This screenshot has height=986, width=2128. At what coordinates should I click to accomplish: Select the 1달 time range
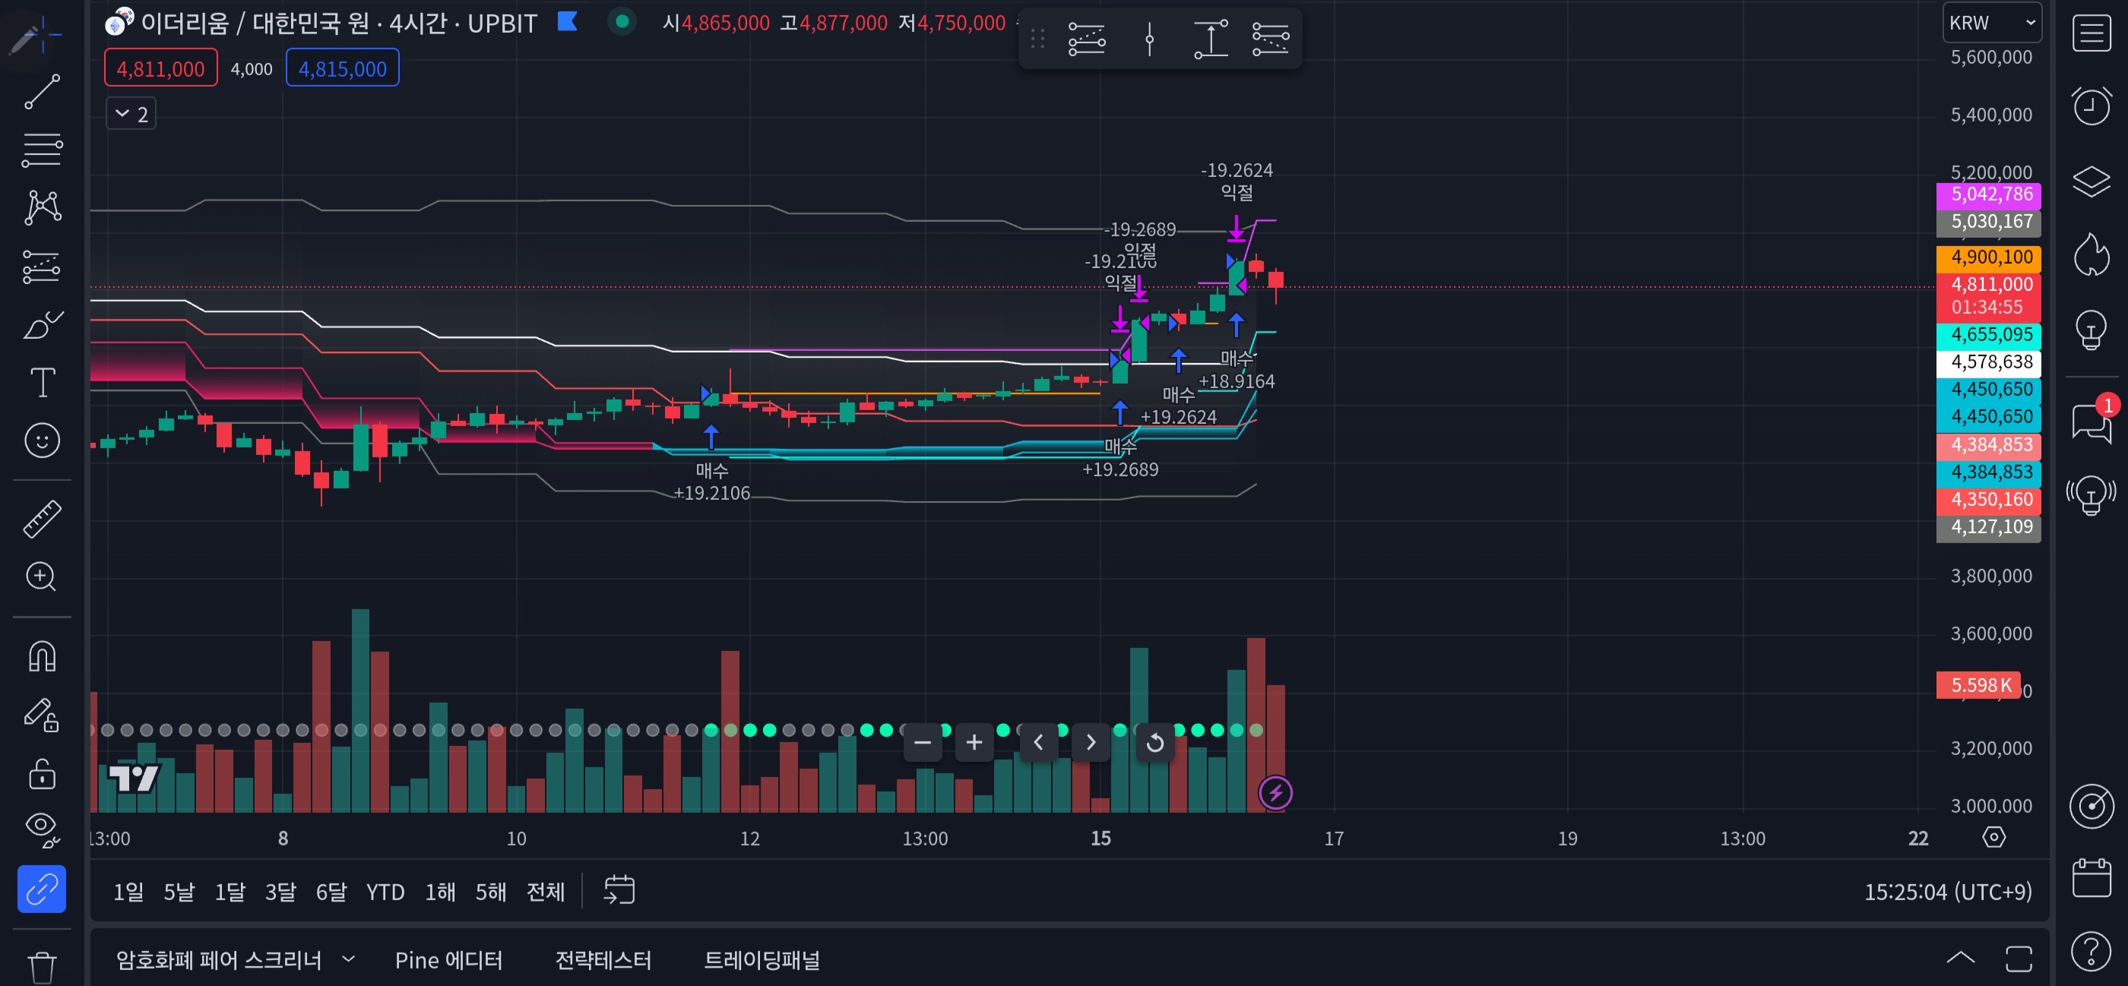[230, 892]
